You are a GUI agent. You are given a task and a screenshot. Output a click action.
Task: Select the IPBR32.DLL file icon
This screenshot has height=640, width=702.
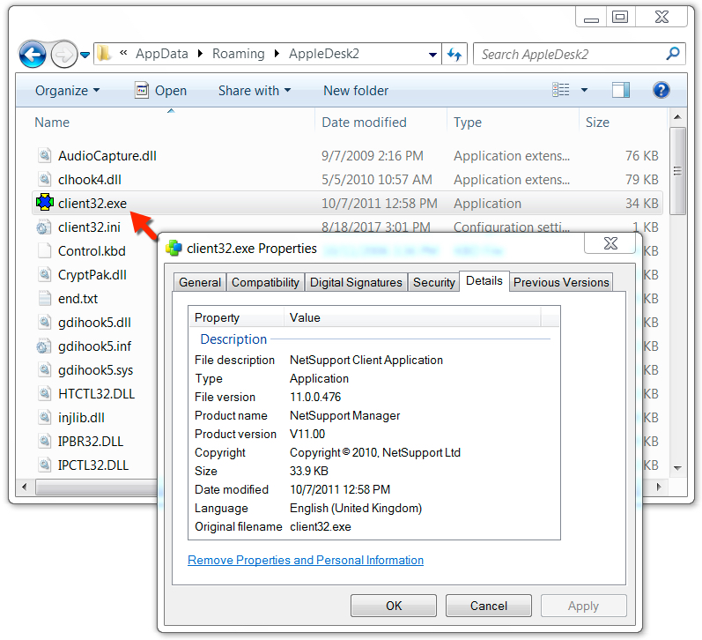click(44, 441)
